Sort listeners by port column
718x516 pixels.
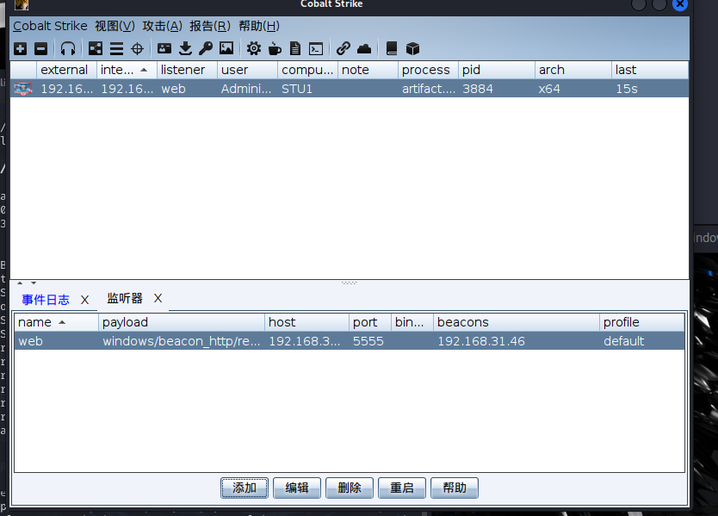[x=370, y=322]
